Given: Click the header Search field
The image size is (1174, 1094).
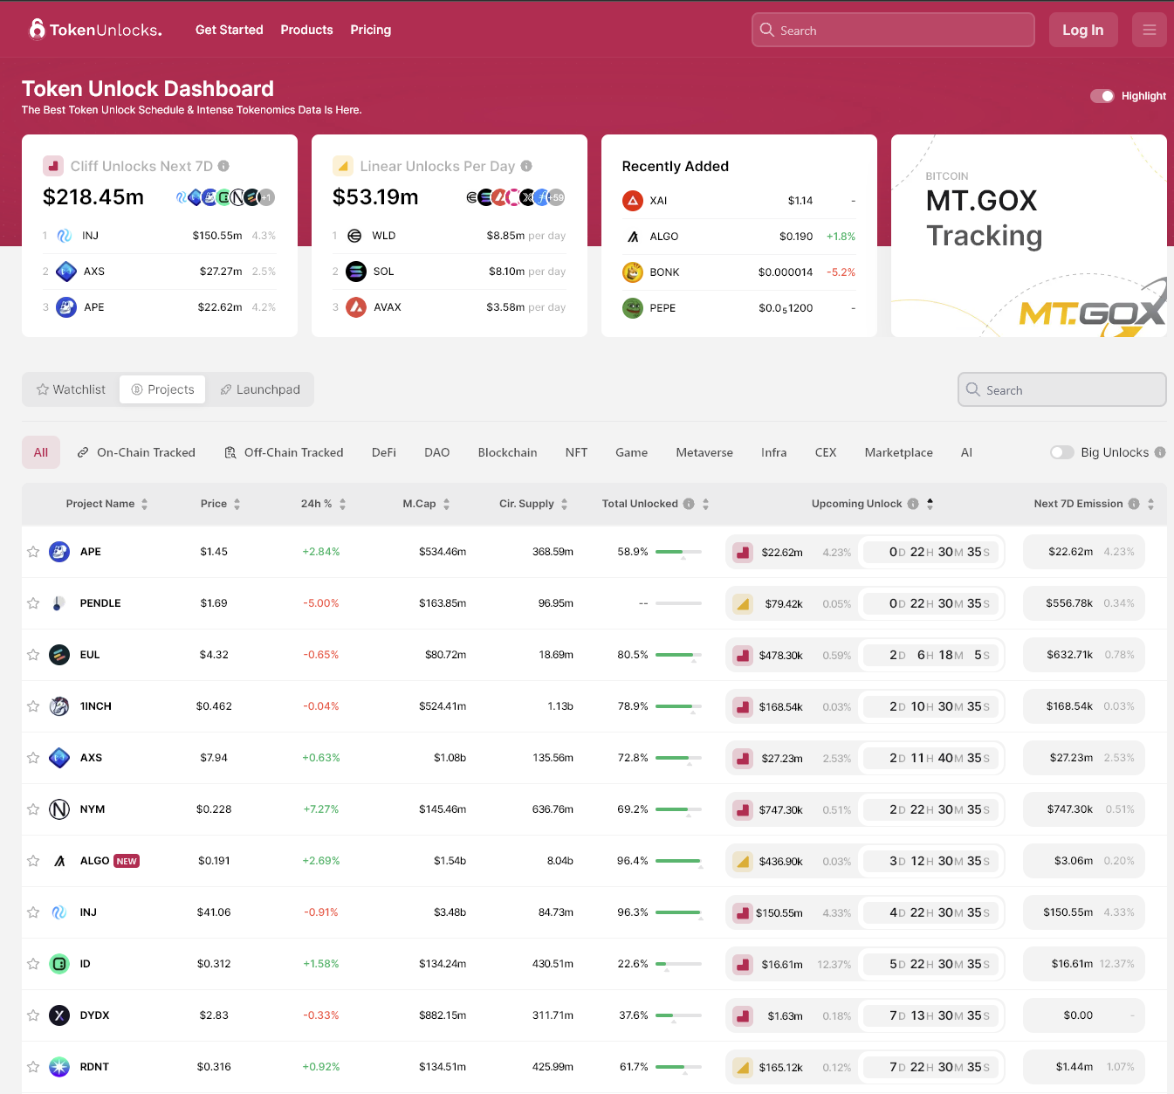Looking at the screenshot, I should tap(893, 30).
